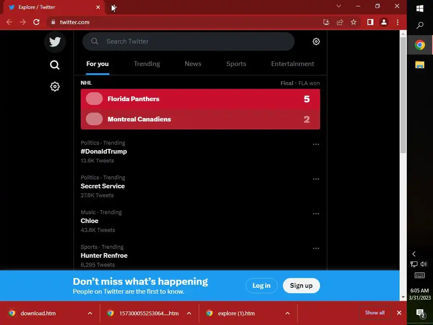The height and width of the screenshot is (325, 433).
Task: Open more options for Hunter Renfroe trend
Action: [316, 248]
